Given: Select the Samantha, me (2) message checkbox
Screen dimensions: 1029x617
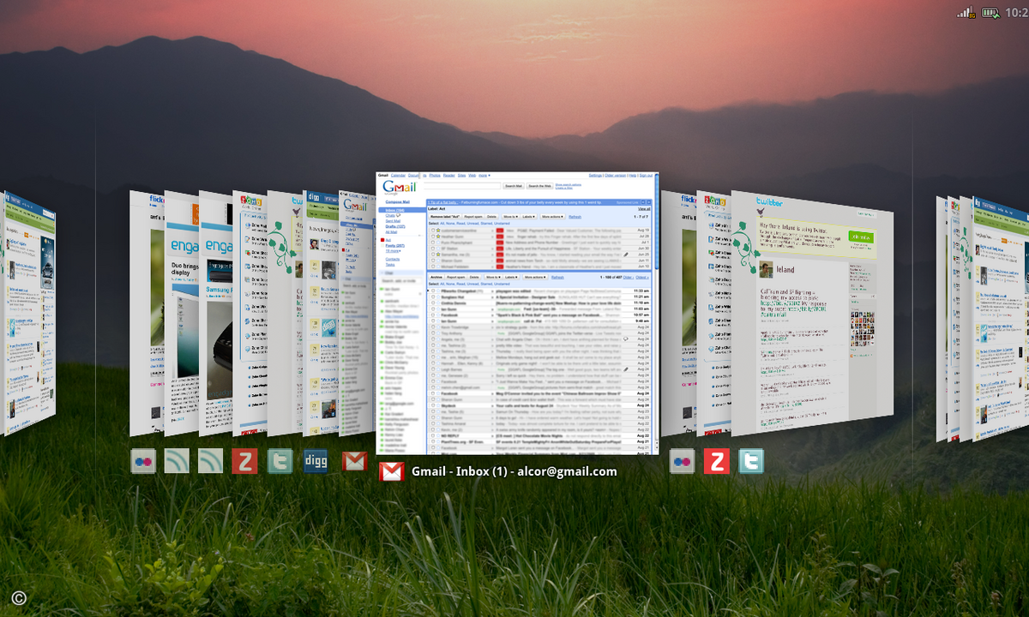Looking at the screenshot, I should click(x=433, y=255).
